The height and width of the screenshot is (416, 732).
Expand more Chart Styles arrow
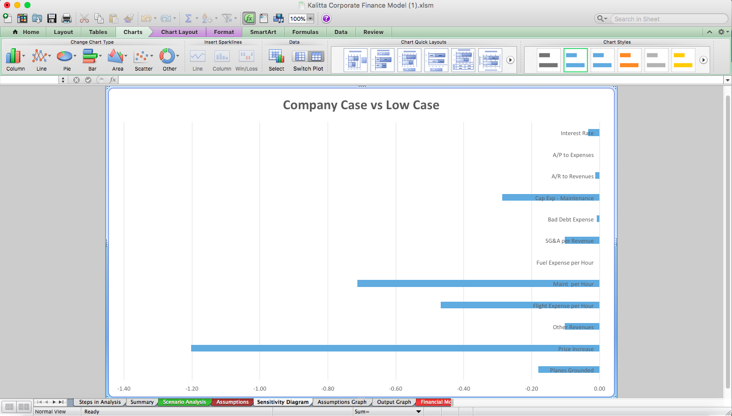[x=704, y=60]
